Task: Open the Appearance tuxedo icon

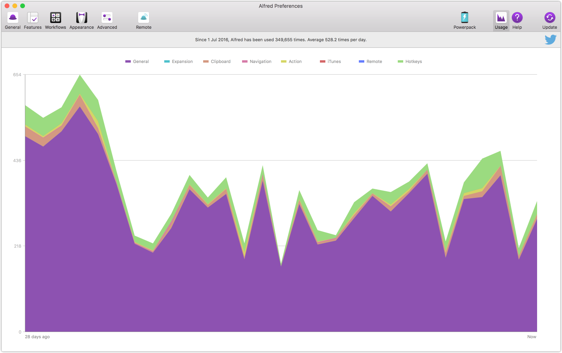Action: [x=82, y=17]
